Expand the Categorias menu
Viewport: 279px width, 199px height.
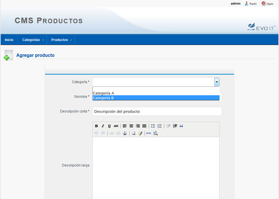[32, 40]
